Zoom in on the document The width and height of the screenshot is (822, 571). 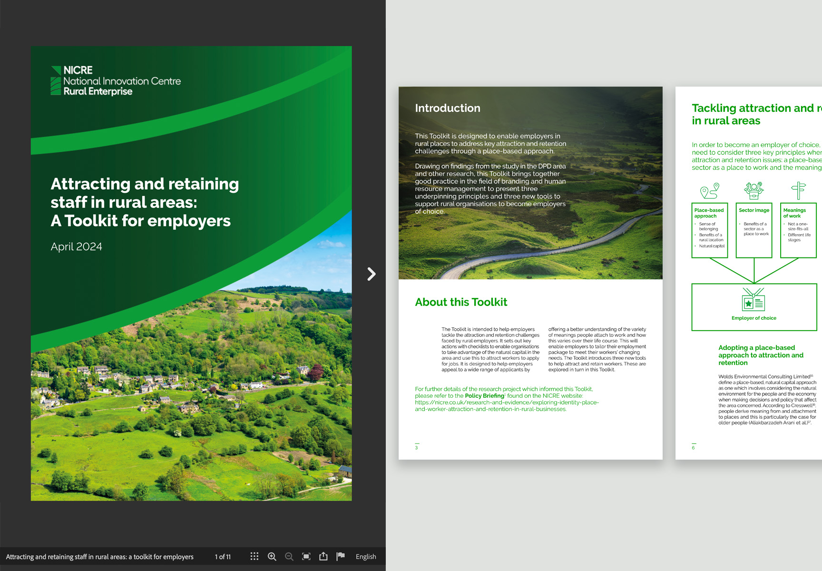(272, 556)
